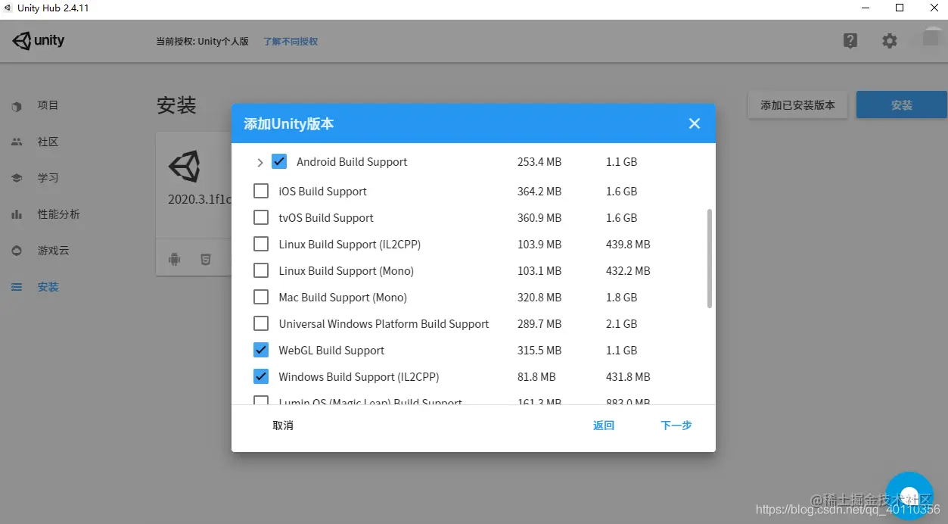Image resolution: width=948 pixels, height=524 pixels.
Task: Click the 项目 cube icon in the sidebar
Action: (x=17, y=106)
